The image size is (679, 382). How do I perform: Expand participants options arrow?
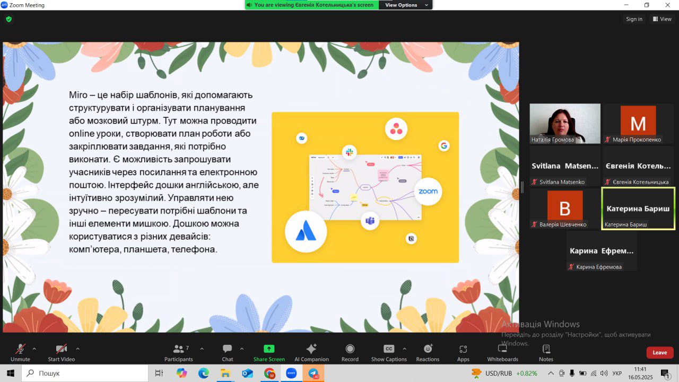(x=202, y=349)
